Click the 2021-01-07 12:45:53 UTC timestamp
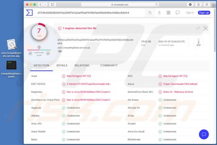Viewport: 217px width, 145px height. [172, 41]
